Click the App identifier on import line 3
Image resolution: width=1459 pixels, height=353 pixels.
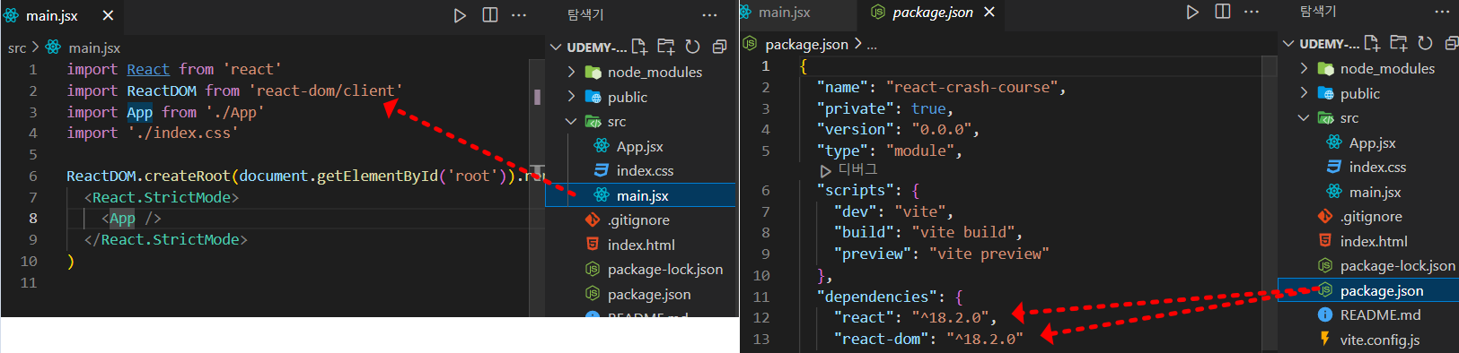click(139, 112)
